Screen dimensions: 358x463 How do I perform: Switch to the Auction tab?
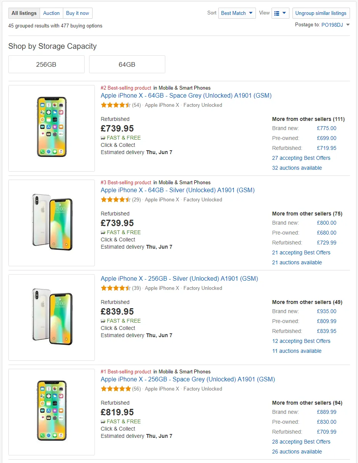pyautogui.click(x=51, y=13)
